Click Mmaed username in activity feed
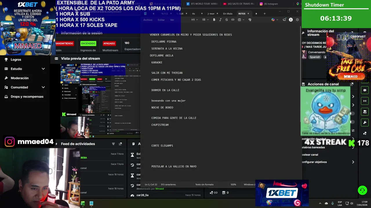 [159, 189]
